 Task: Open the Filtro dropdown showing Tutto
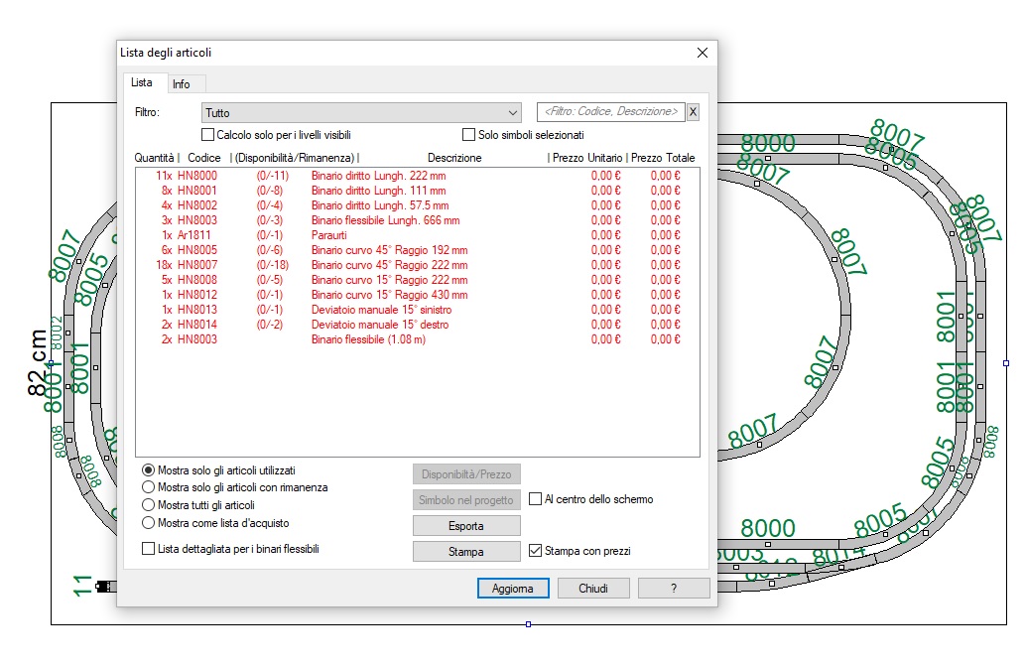(x=361, y=113)
